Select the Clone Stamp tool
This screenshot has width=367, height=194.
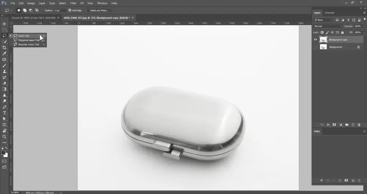[4, 71]
